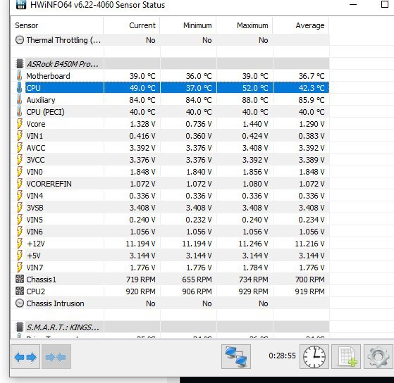Maximize the HWiNFO64 Sensor Status window
394x383 pixels.
[385, 4]
